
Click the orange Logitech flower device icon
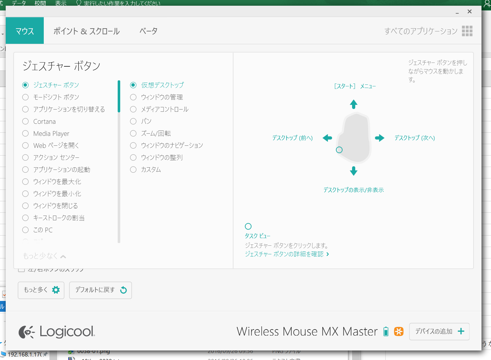[399, 331]
